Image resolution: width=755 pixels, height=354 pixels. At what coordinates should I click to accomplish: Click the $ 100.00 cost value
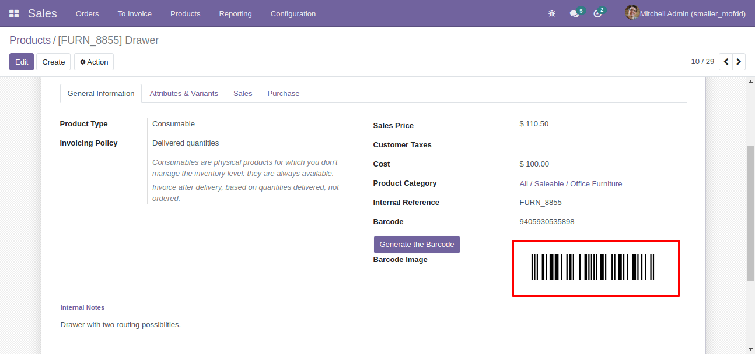coord(534,164)
